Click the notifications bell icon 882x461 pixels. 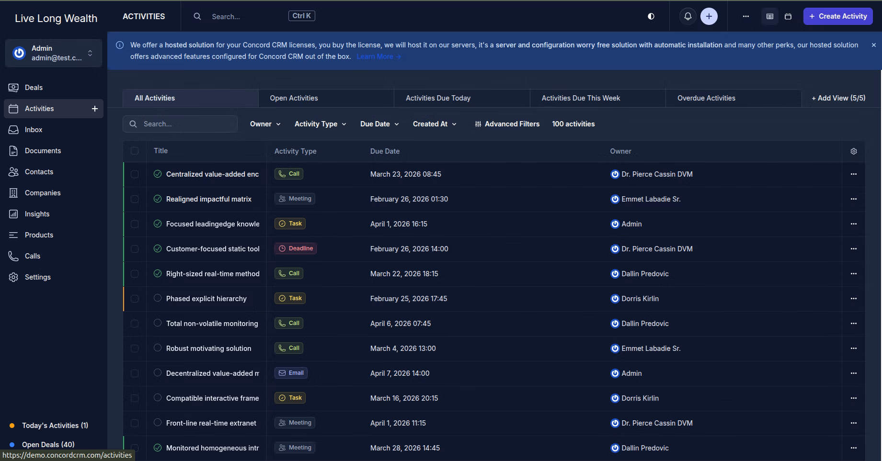click(x=687, y=16)
